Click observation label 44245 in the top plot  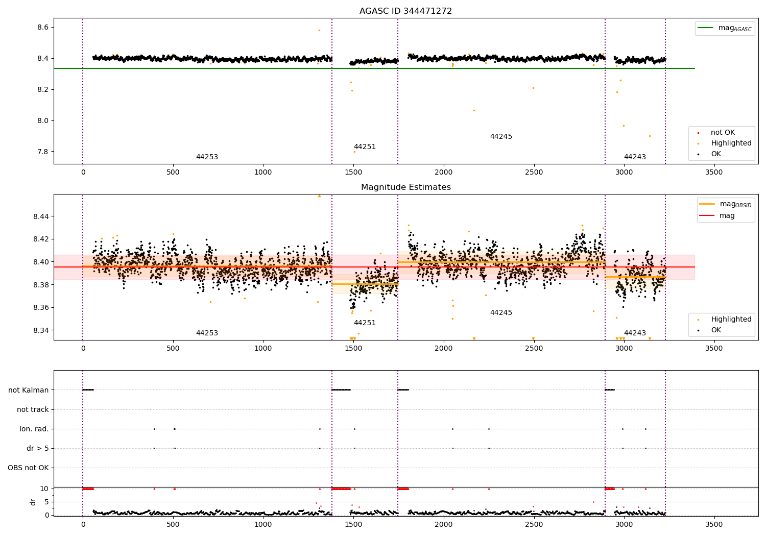[x=501, y=137]
